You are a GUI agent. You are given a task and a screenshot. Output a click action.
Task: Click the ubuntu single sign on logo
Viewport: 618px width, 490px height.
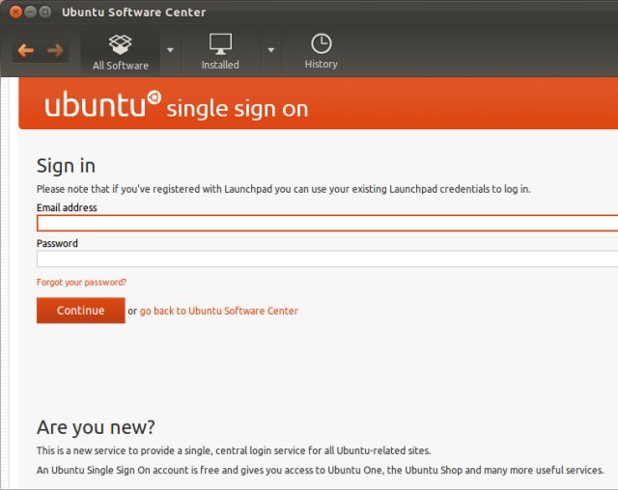[176, 105]
